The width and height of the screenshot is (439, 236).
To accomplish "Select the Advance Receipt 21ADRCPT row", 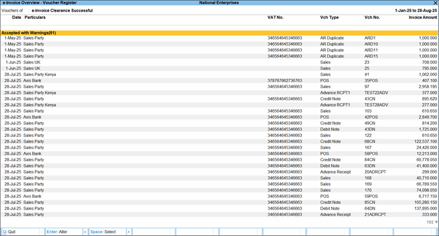I will pyautogui.click(x=375, y=214).
